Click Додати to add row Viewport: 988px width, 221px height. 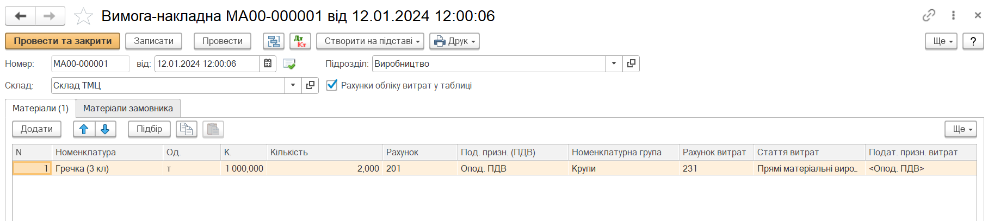[36, 129]
